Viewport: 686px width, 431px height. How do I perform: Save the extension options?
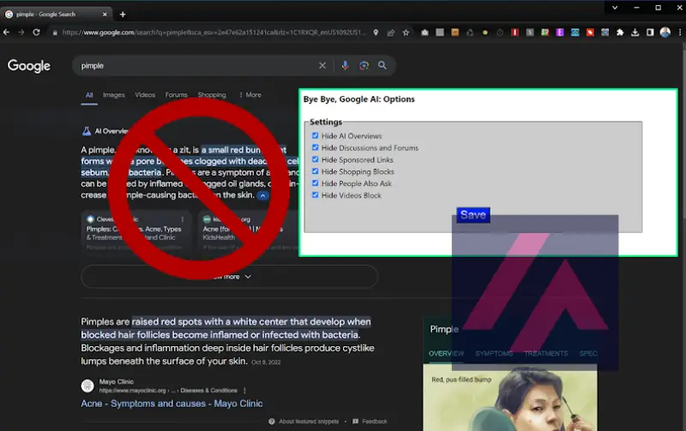473,215
